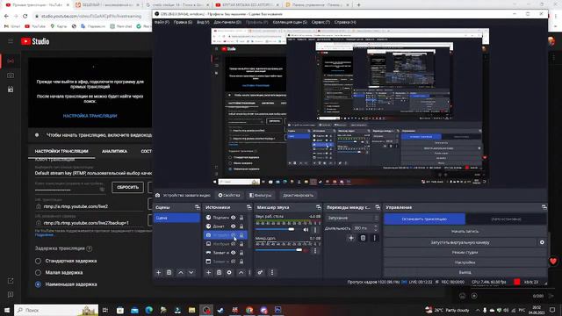Open microphone channel options menu
Viewport: 562px width, 316px height.
click(315, 250)
